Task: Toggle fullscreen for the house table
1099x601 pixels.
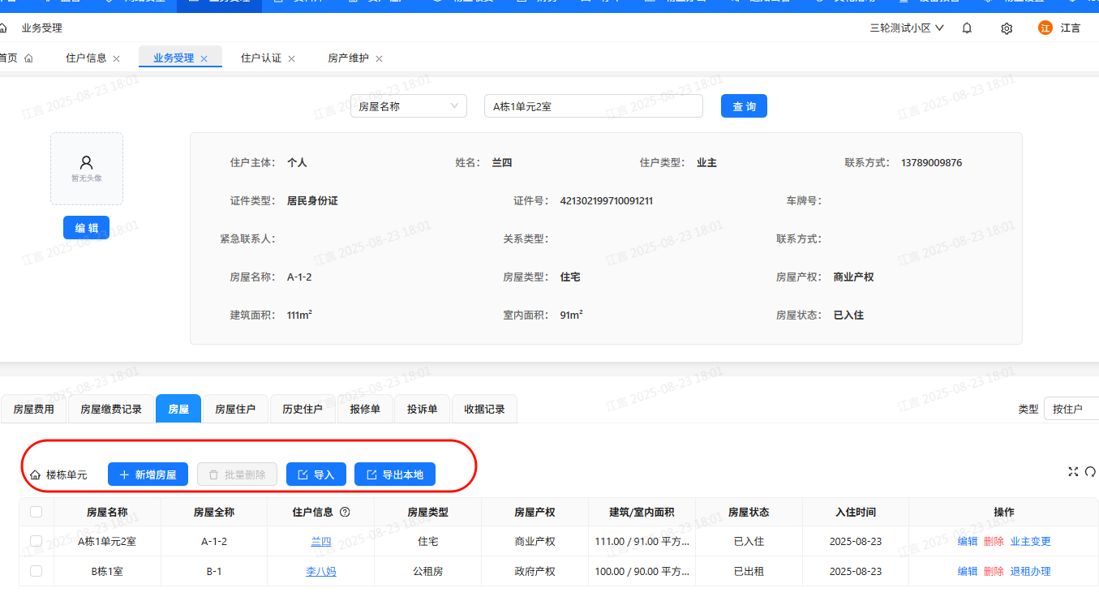Action: pyautogui.click(x=1074, y=472)
